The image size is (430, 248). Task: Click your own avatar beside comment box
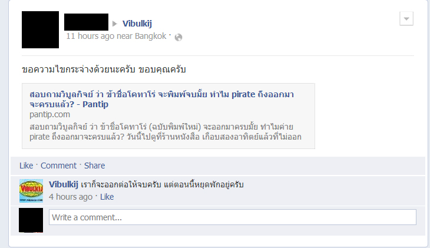(x=31, y=220)
